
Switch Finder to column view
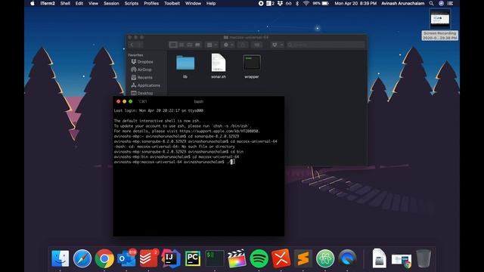pos(190,45)
